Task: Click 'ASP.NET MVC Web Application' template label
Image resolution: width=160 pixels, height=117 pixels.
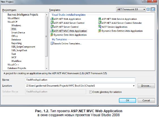Action: coord(70,31)
